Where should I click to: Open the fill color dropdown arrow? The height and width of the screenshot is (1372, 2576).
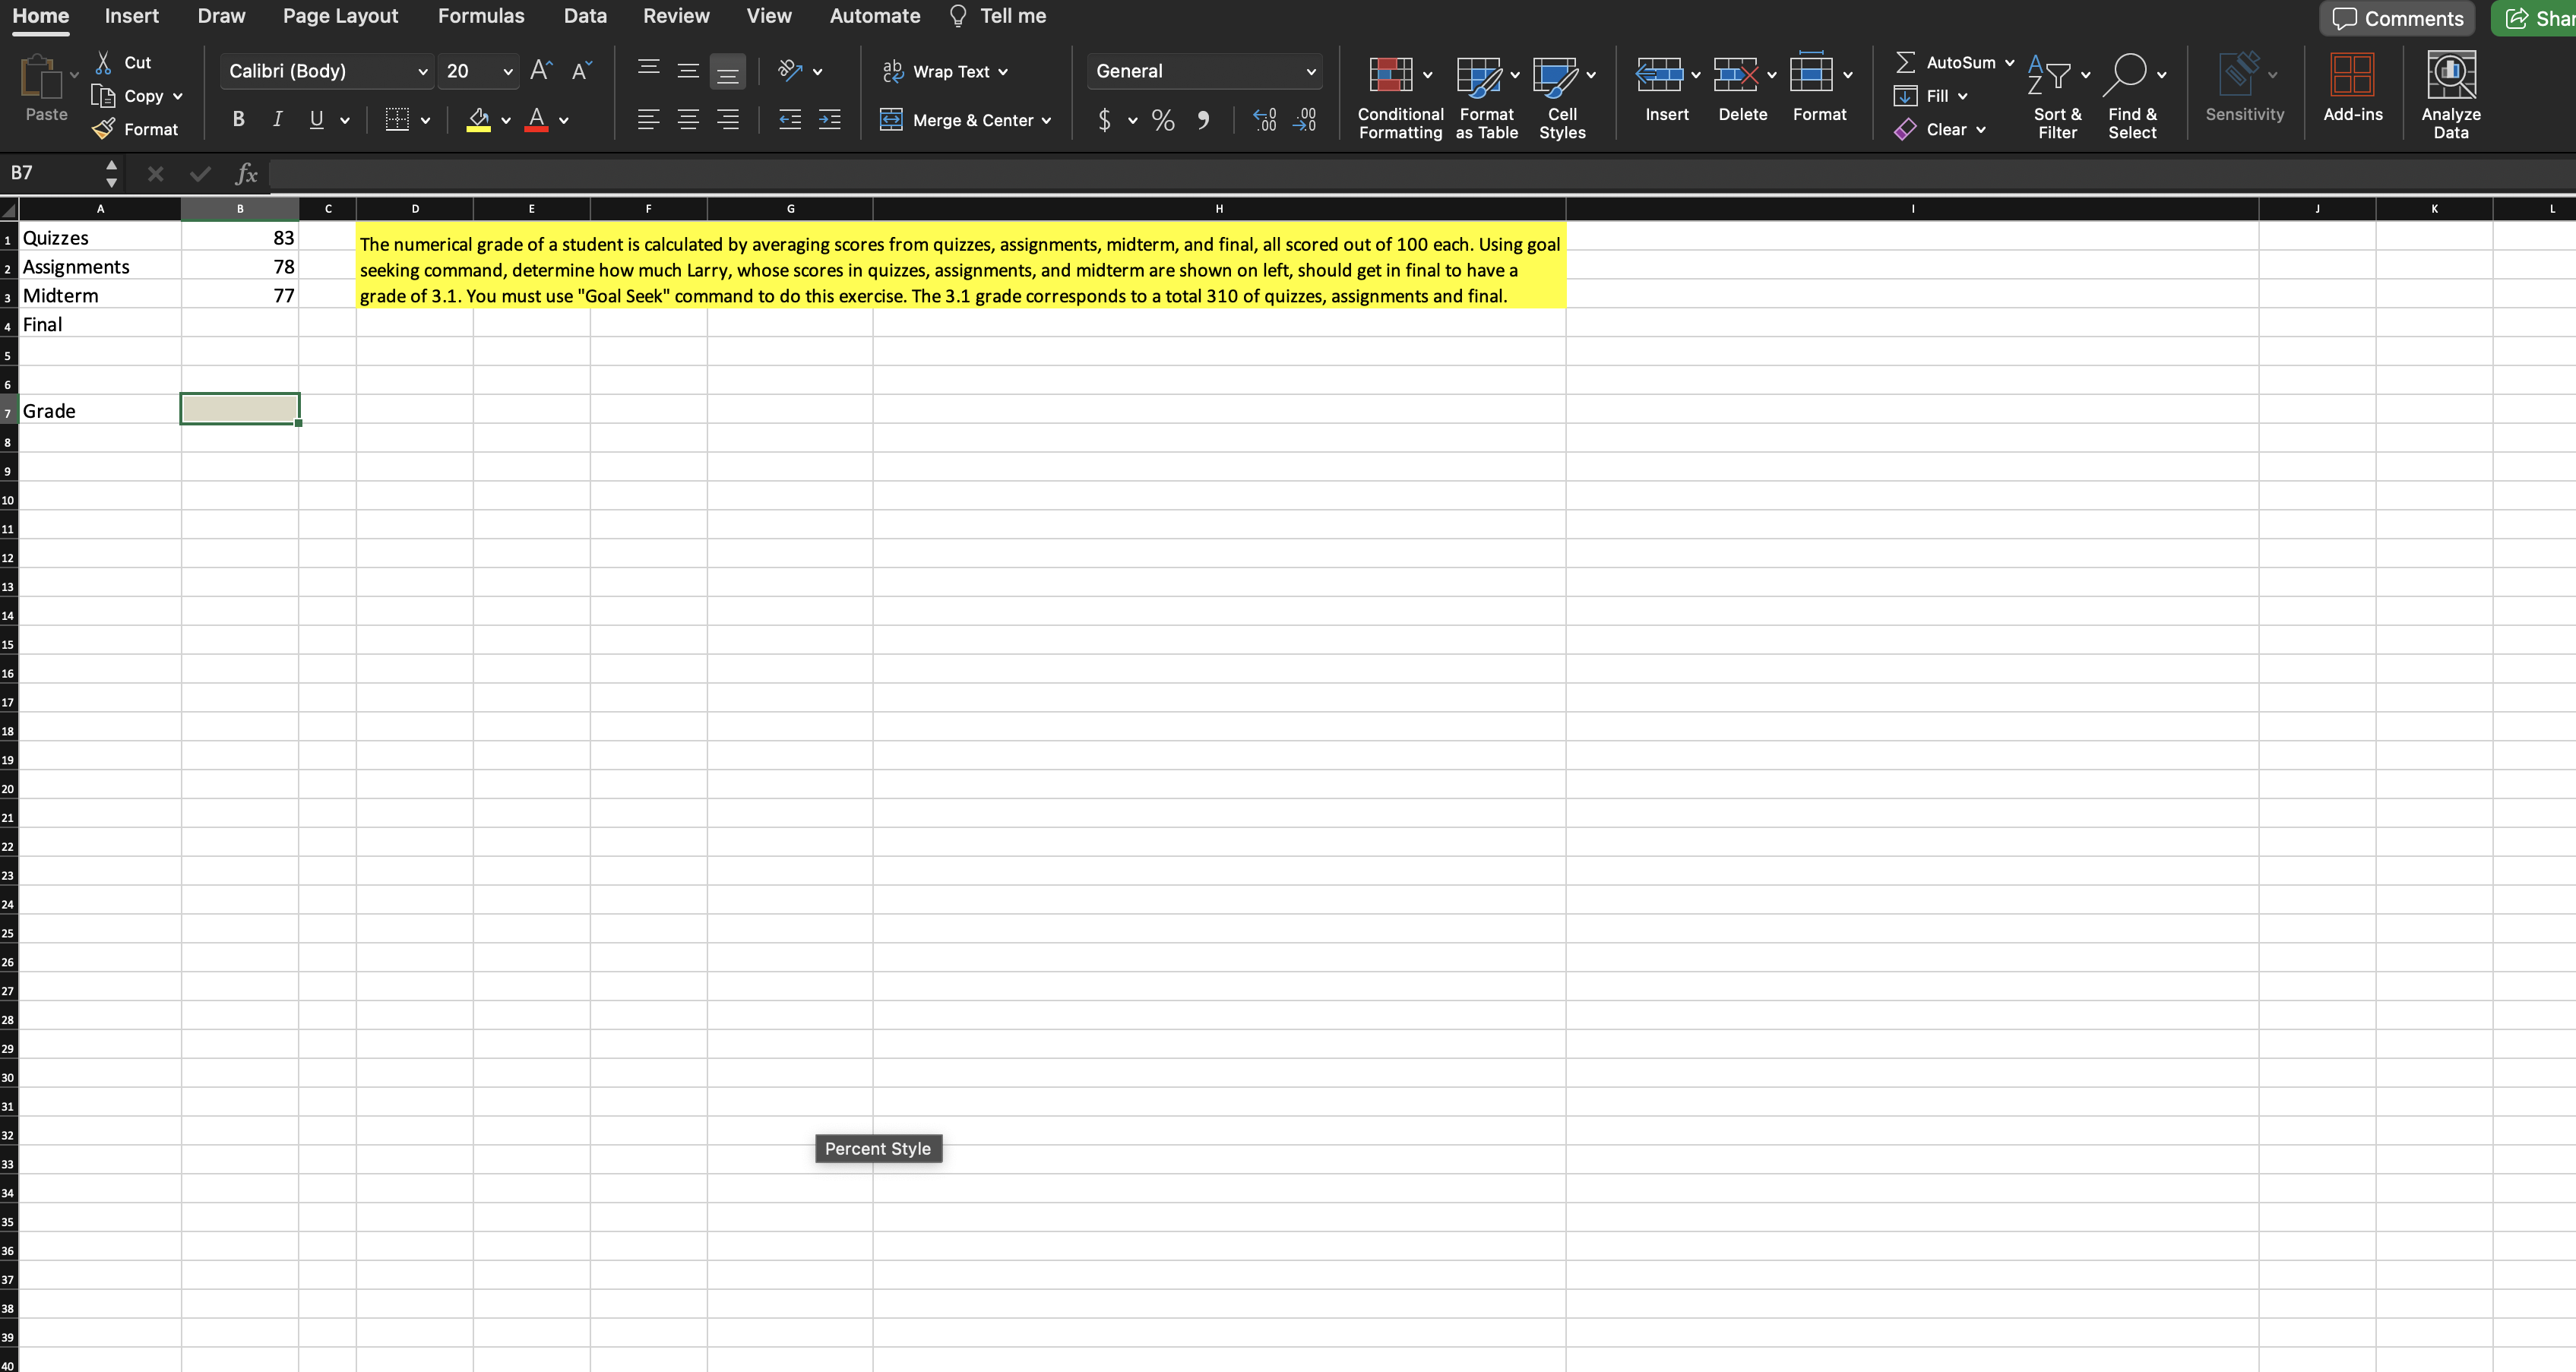(505, 120)
